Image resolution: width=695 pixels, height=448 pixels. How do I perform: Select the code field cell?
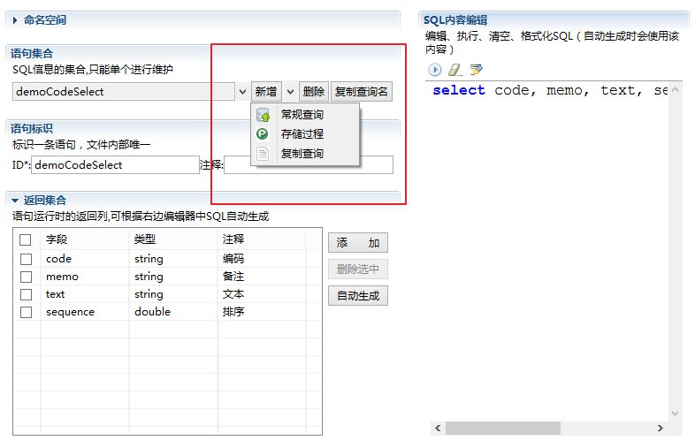click(58, 259)
